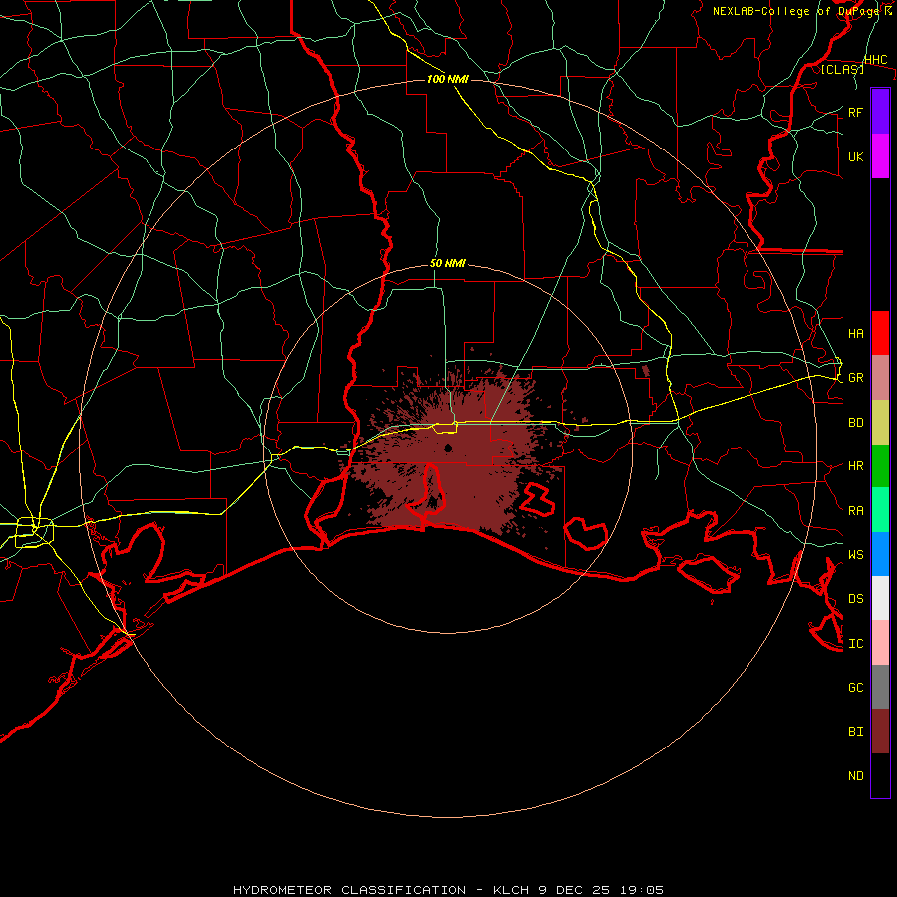
Task: Click the Hydrometeor Classification KLCH title caption
Action: pyautogui.click(x=448, y=890)
